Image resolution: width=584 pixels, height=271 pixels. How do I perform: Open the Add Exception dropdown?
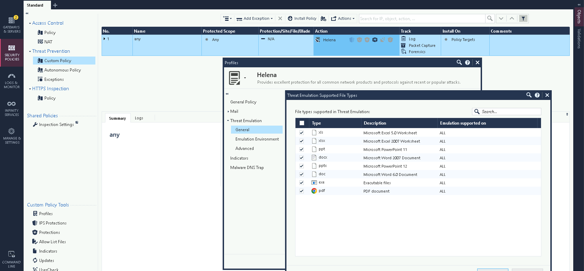pyautogui.click(x=255, y=18)
